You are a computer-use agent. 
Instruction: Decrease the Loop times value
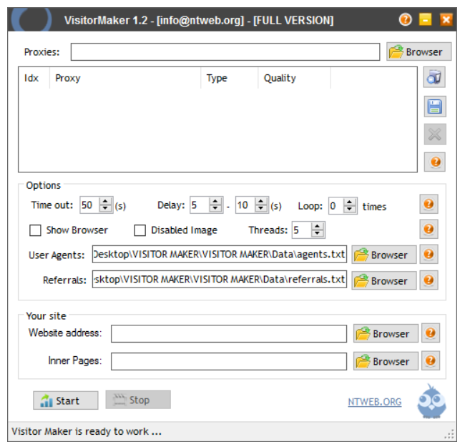click(x=350, y=210)
